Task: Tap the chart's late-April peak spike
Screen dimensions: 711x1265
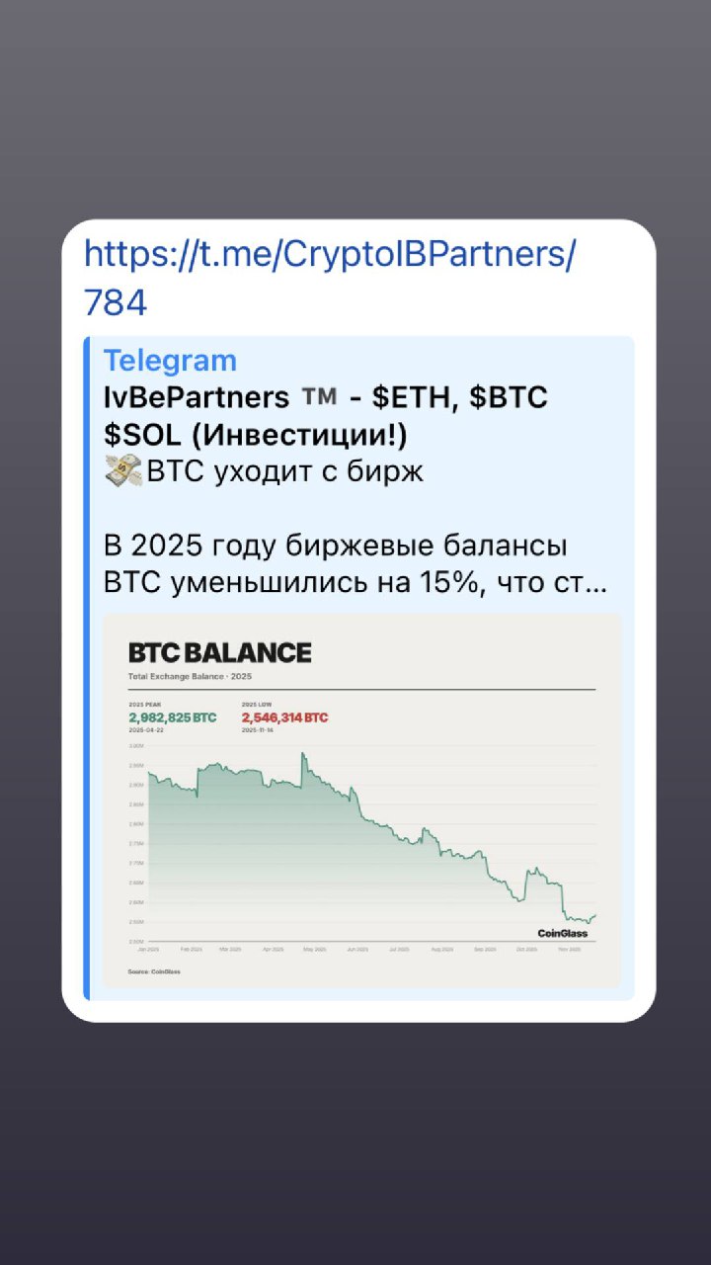Action: 302,757
